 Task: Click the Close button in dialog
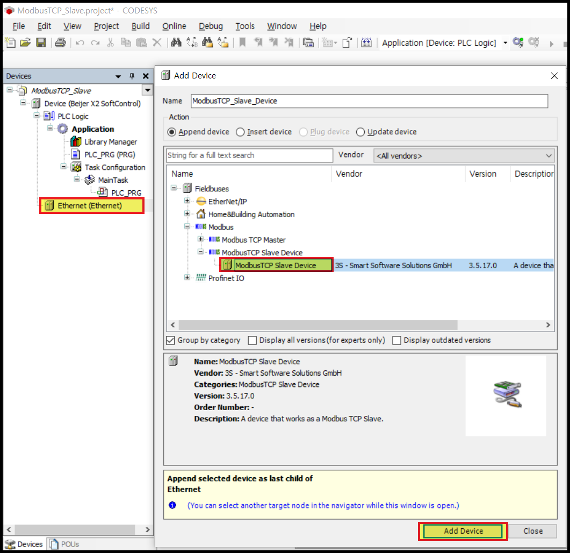532,531
